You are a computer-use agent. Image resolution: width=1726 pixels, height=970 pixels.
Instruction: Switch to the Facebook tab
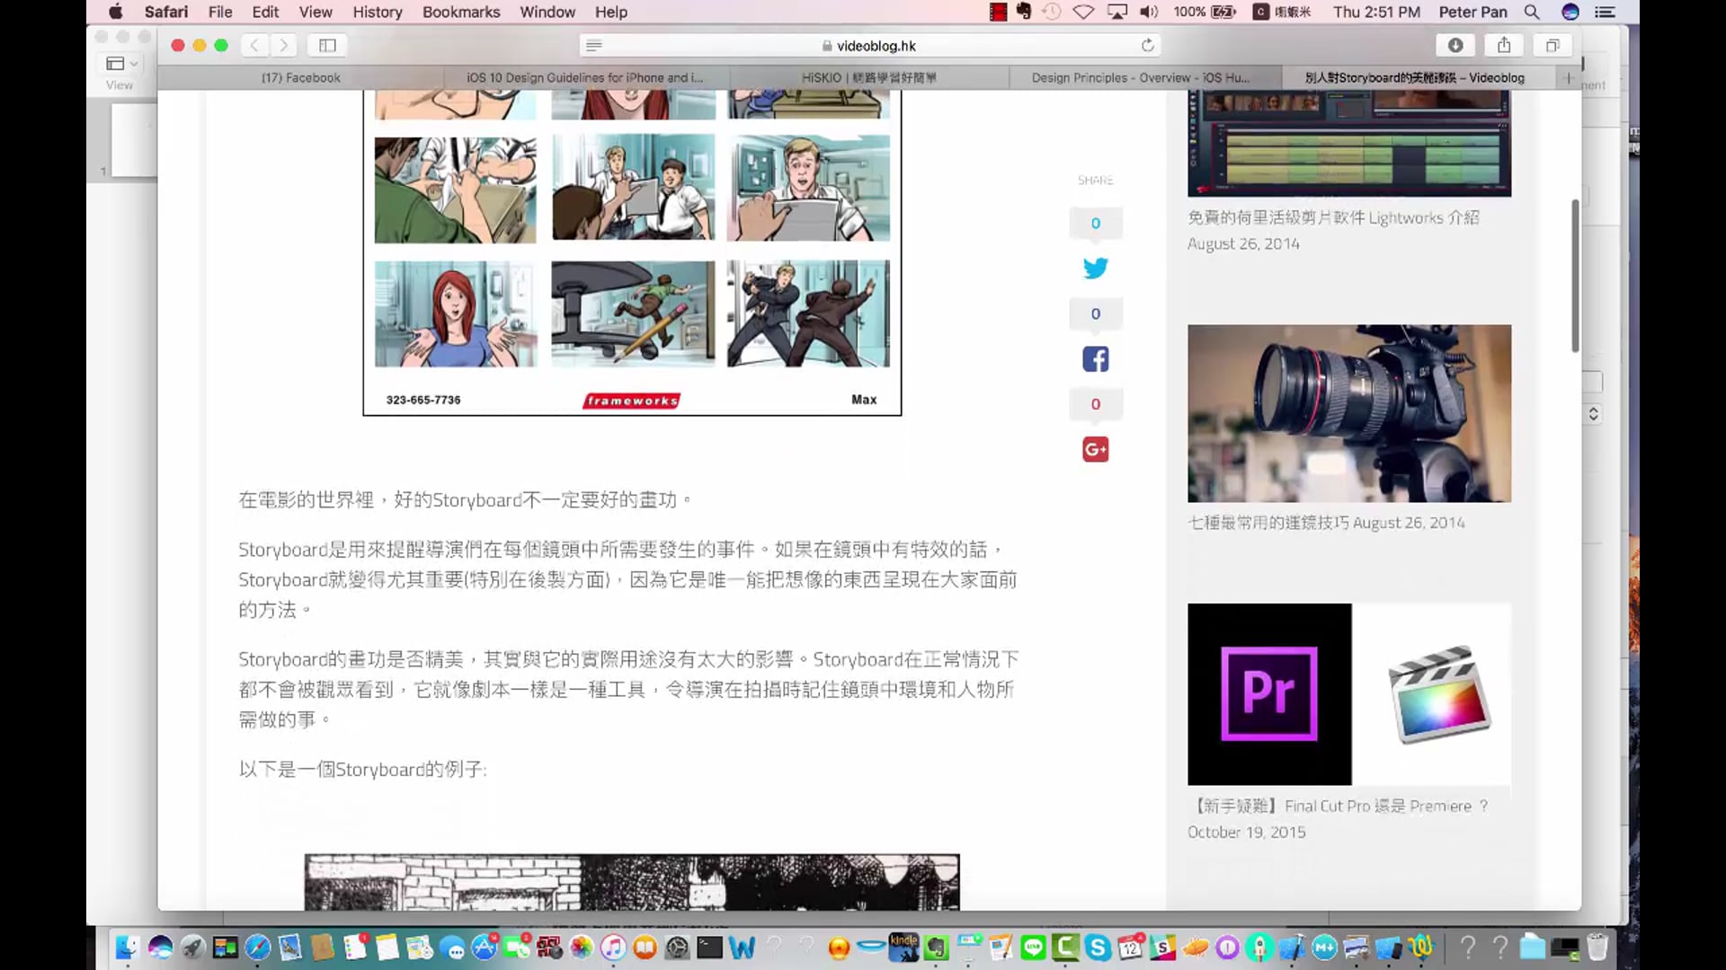pyautogui.click(x=301, y=77)
